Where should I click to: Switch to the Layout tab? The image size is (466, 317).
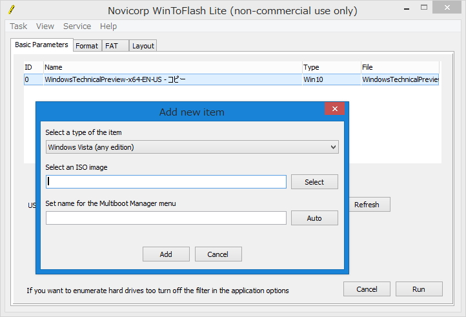click(143, 46)
